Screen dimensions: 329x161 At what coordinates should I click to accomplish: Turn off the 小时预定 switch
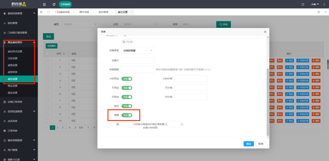[x=127, y=79]
